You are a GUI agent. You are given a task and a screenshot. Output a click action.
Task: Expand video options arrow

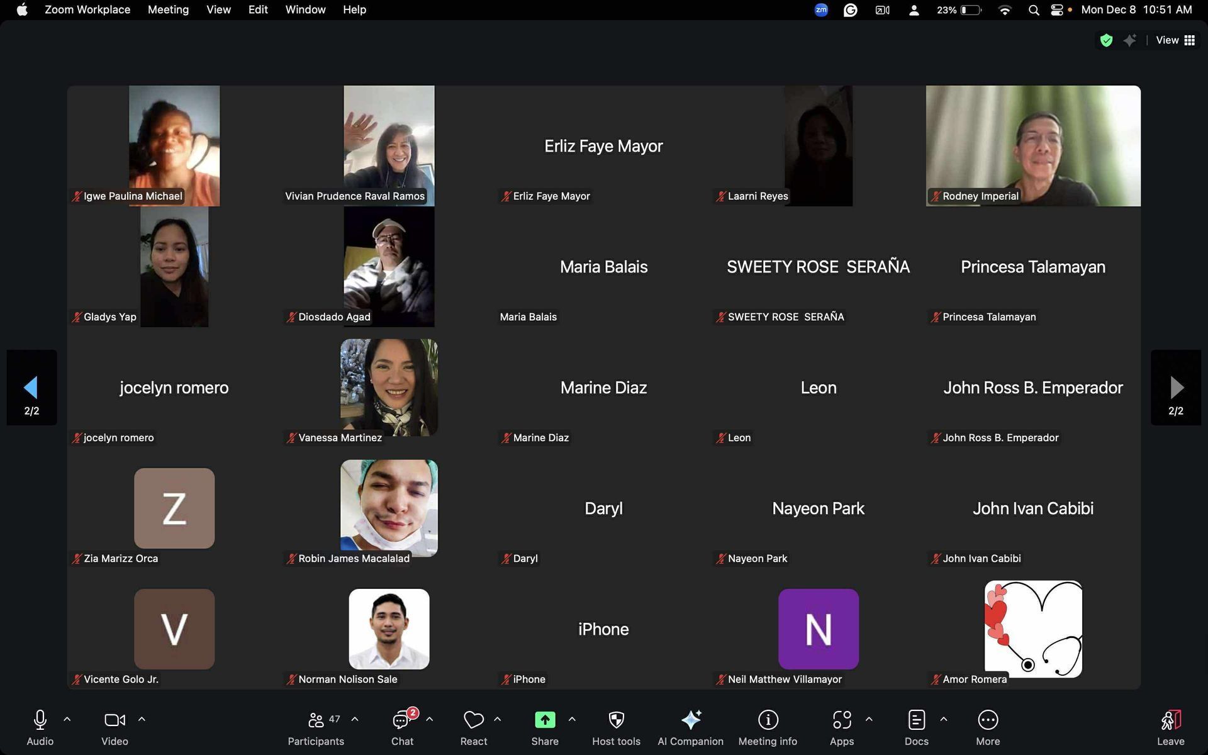pos(142,719)
